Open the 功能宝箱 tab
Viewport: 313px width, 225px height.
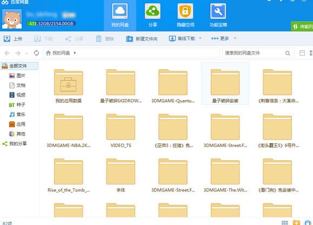click(x=218, y=16)
